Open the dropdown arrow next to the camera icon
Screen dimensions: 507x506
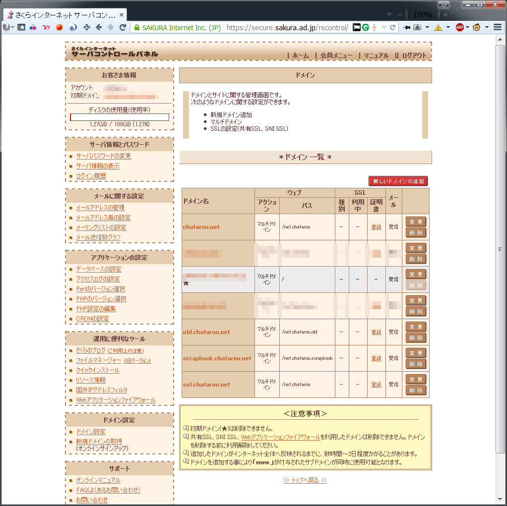coord(428,27)
